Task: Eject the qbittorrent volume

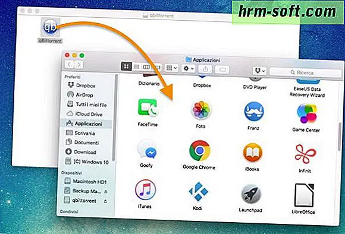Action: [105, 201]
